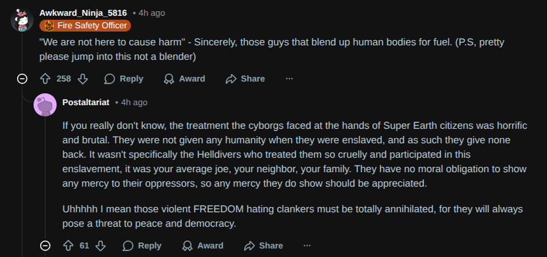547x257 pixels.
Task: Click the 4h ago timestamp on top comment
Action: 152,13
